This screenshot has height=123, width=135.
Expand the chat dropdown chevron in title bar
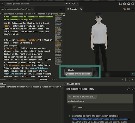click(77, 4)
